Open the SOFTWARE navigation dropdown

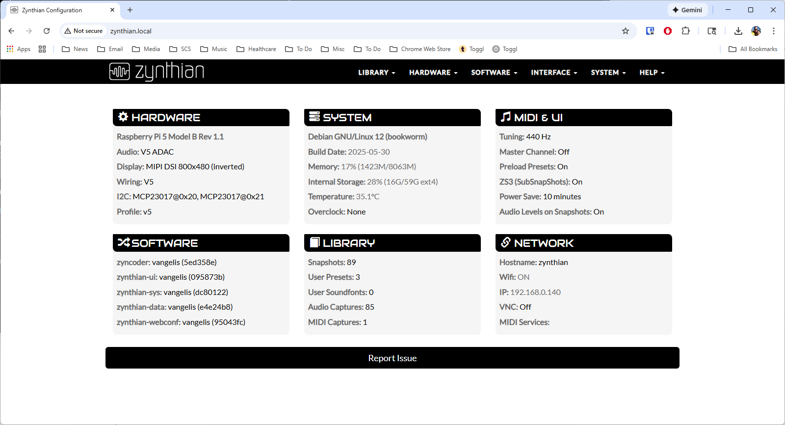pos(494,73)
